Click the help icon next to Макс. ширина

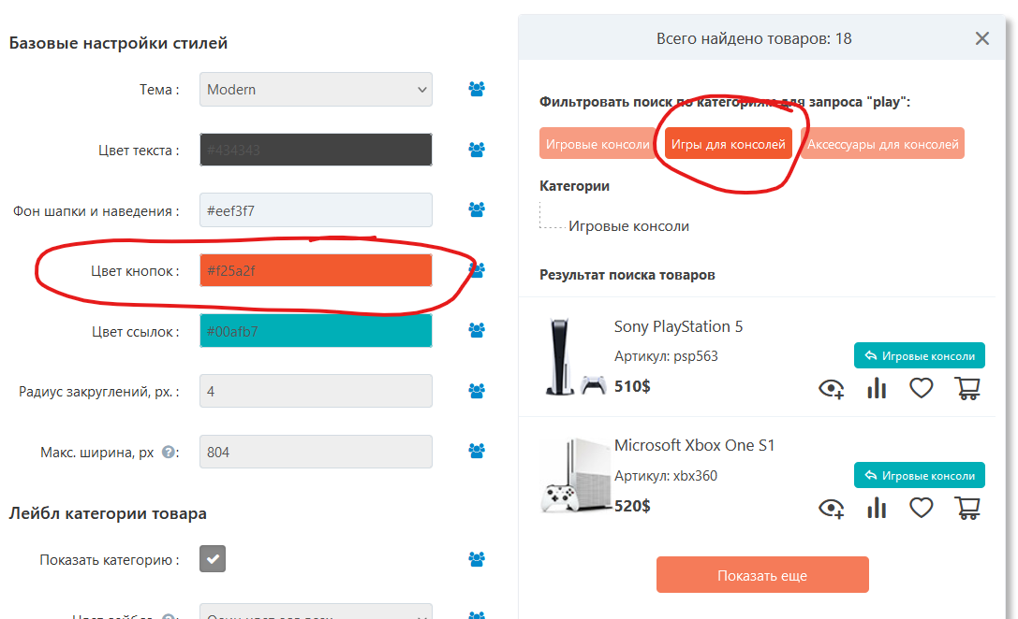pos(169,453)
